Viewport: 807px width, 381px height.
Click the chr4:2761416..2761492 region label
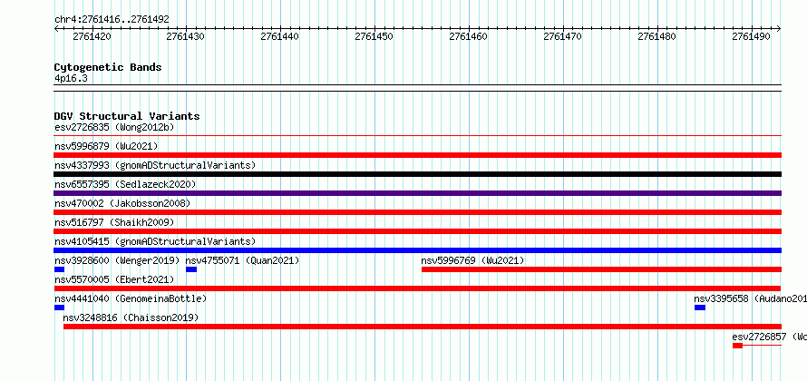112,20
